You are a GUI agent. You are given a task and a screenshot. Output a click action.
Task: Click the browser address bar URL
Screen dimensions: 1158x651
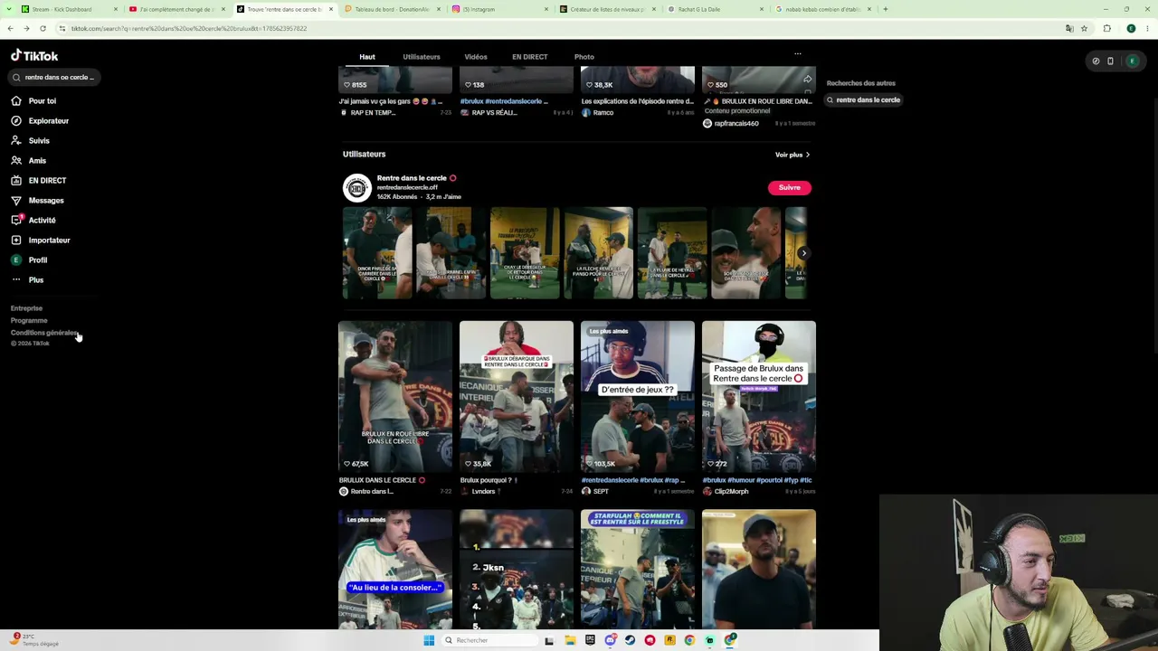(189, 28)
